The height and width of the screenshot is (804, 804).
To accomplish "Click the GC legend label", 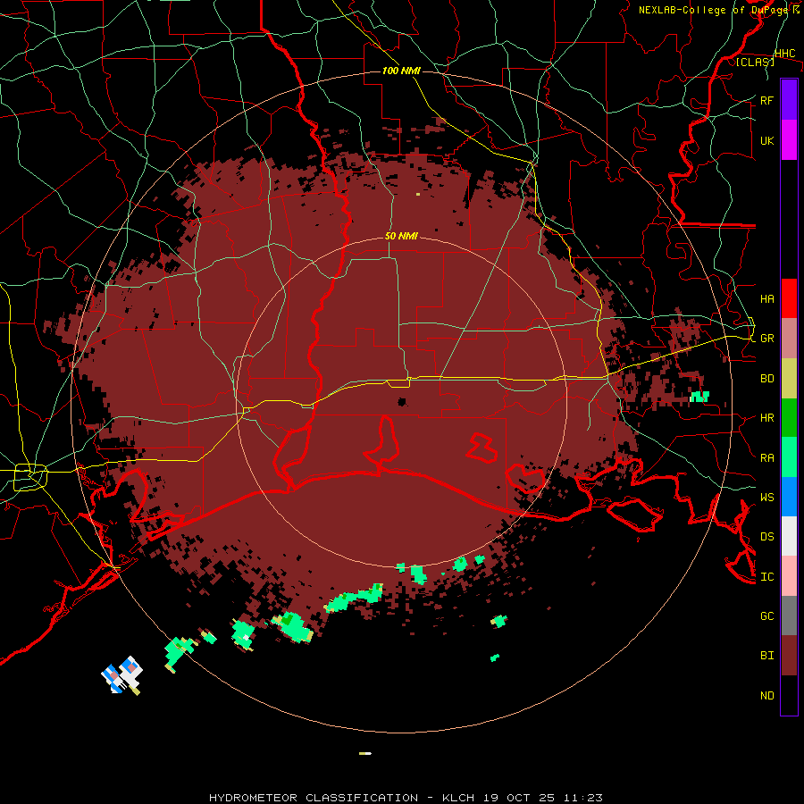I will coord(766,616).
